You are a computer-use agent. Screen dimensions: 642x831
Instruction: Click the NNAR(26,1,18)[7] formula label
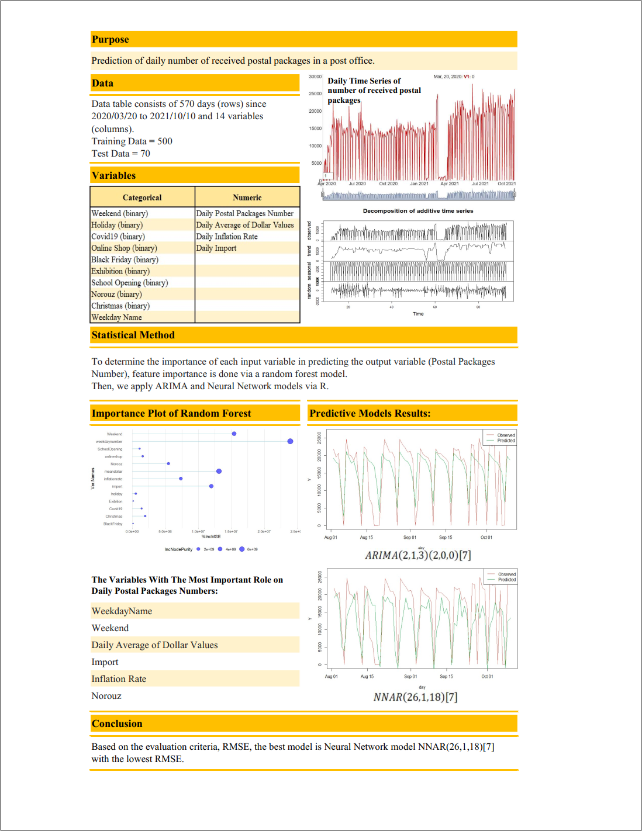[415, 697]
